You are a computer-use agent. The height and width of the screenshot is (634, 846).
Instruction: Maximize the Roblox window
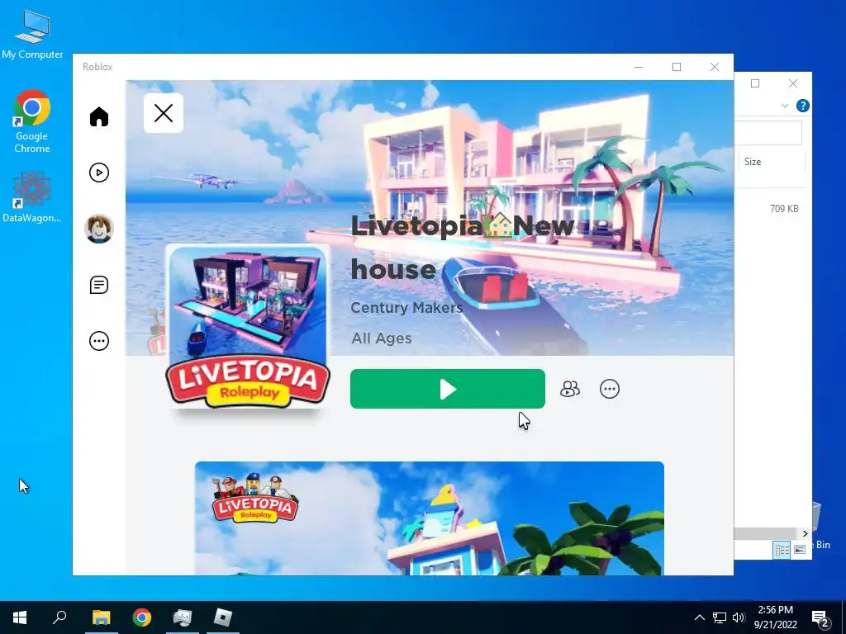tap(677, 67)
